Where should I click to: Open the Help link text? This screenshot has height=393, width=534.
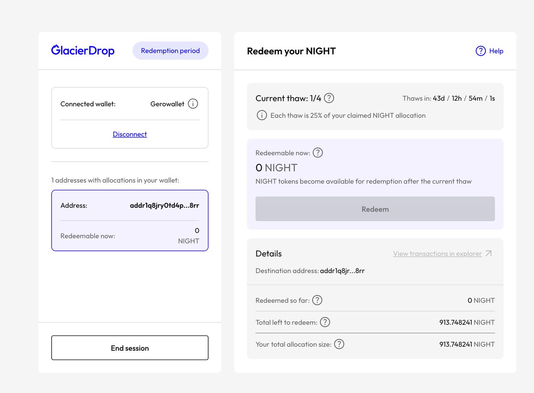(496, 51)
